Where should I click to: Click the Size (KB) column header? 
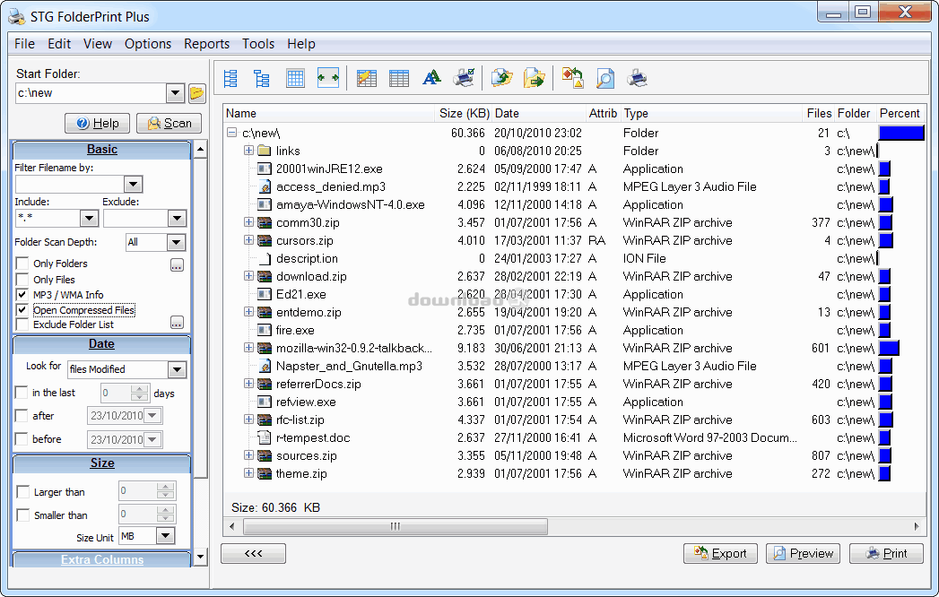click(464, 113)
